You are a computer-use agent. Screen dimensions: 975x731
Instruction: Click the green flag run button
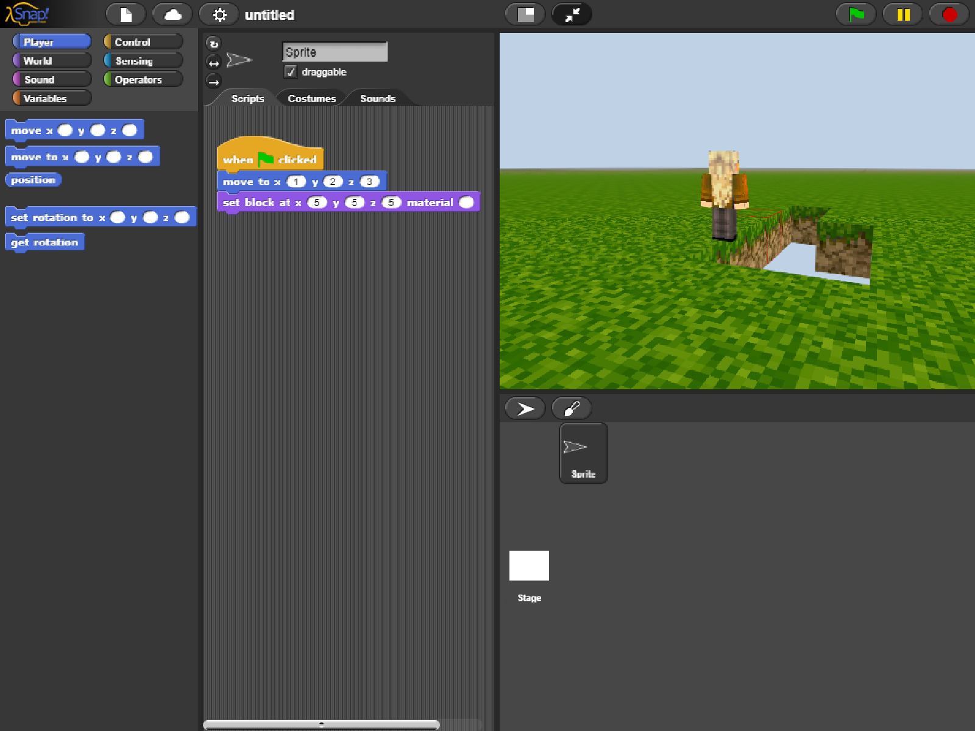[x=856, y=15]
